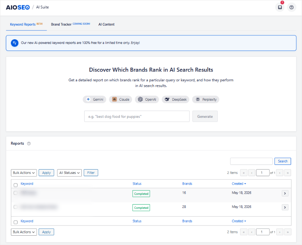Sort by Created column in header

point(239,184)
